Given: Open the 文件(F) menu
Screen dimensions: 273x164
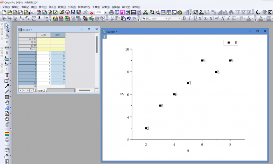Looking at the screenshot, I should 6,7.
